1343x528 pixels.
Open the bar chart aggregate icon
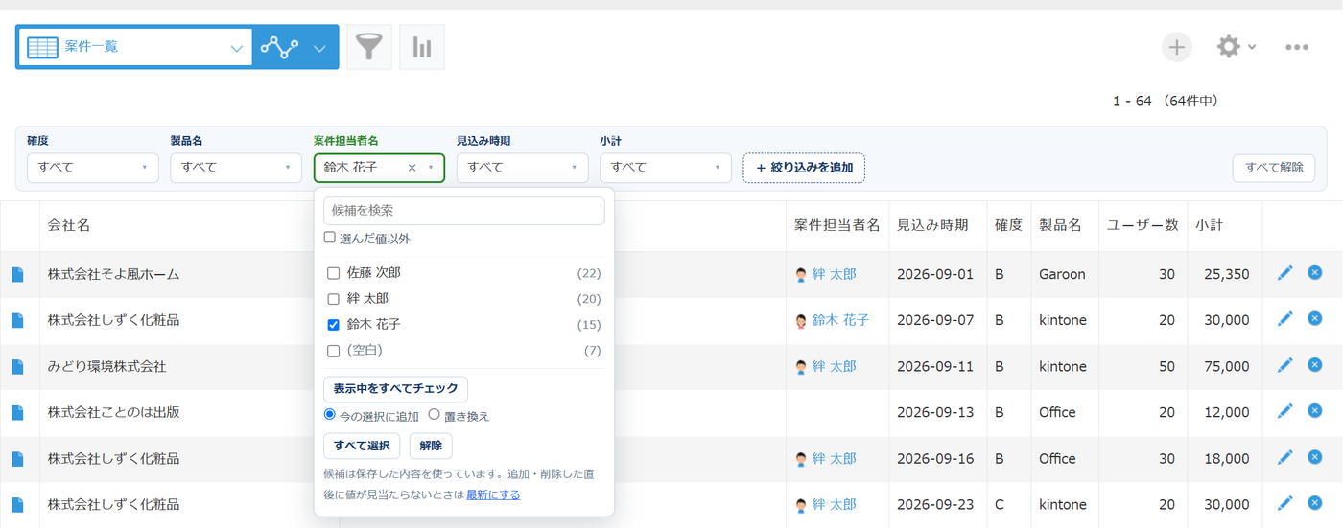(422, 47)
